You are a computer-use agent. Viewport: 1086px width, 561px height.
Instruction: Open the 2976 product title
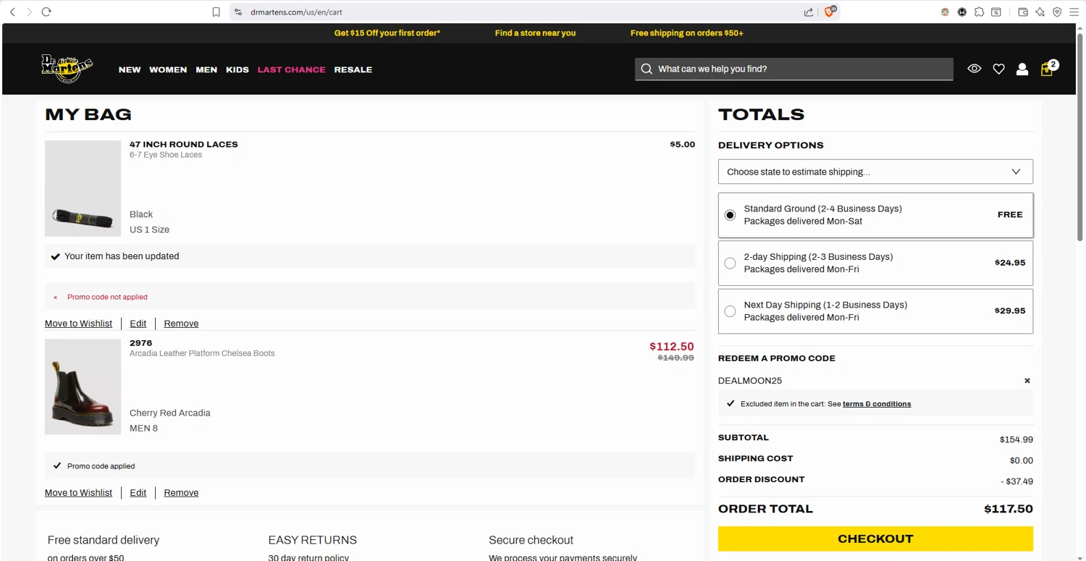coord(141,343)
